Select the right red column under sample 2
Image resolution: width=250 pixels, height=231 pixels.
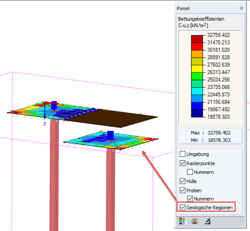[x=111, y=190]
